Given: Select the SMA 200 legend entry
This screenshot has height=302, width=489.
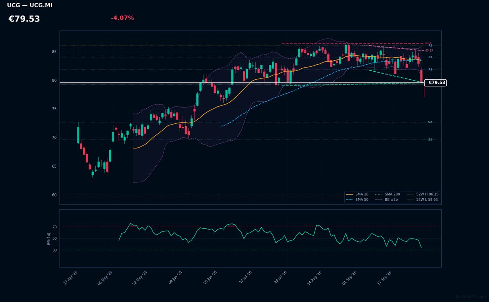Looking at the screenshot, I should (x=388, y=194).
